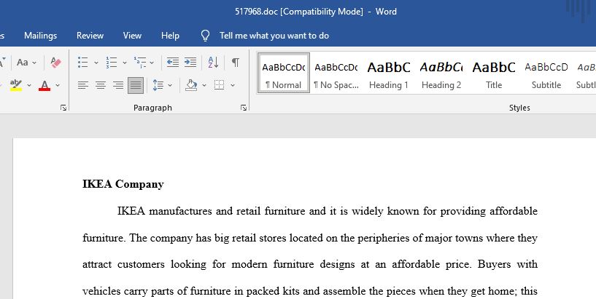Click the Borders icon
596x299 pixels.
coord(220,85)
